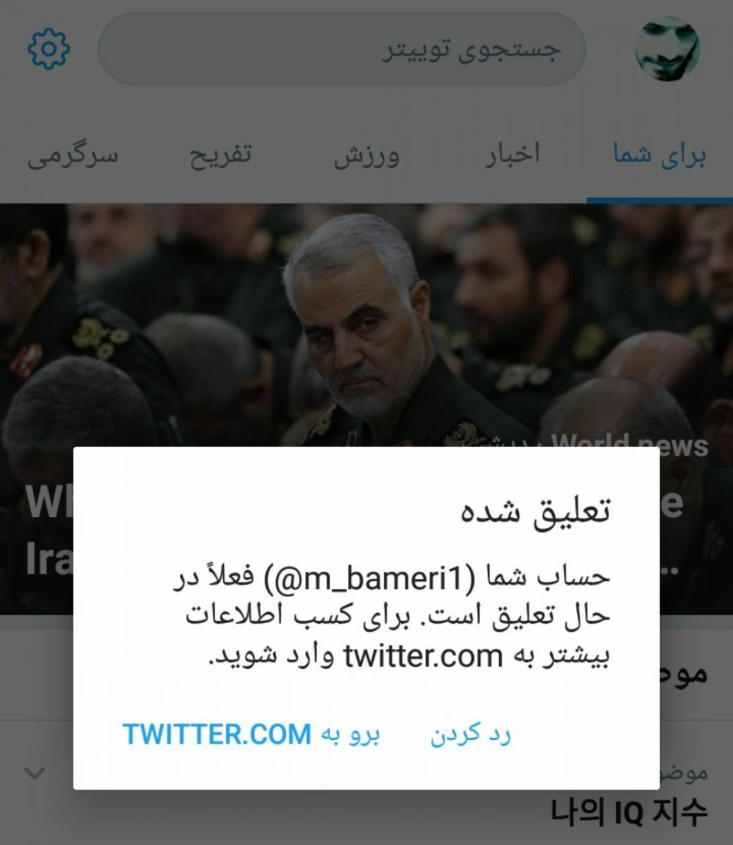Open the سرگرمی tab
This screenshot has height=845, width=733.
coord(73,154)
